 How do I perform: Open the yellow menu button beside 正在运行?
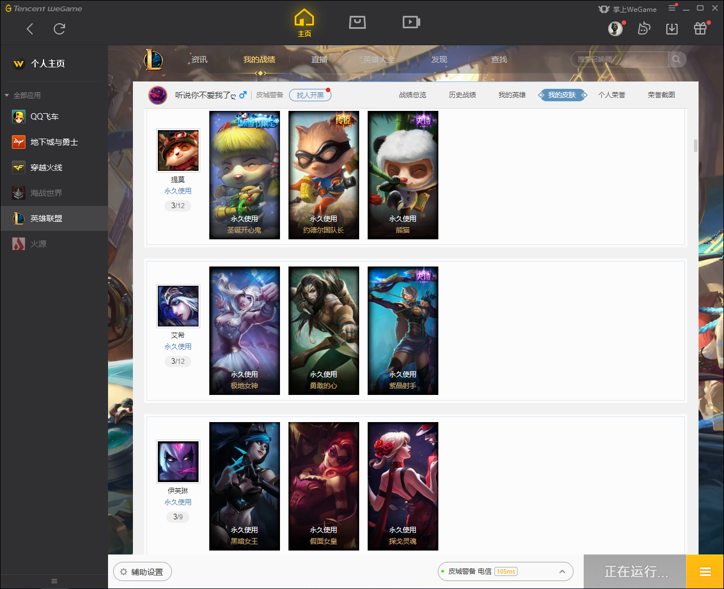pos(705,571)
